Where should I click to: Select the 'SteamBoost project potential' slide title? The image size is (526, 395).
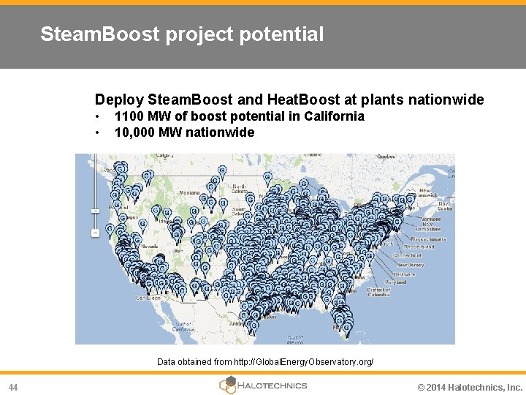(182, 34)
